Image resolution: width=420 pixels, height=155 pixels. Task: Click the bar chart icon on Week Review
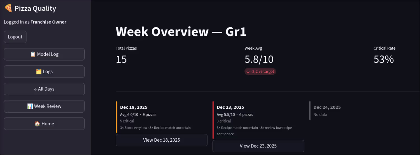30,106
